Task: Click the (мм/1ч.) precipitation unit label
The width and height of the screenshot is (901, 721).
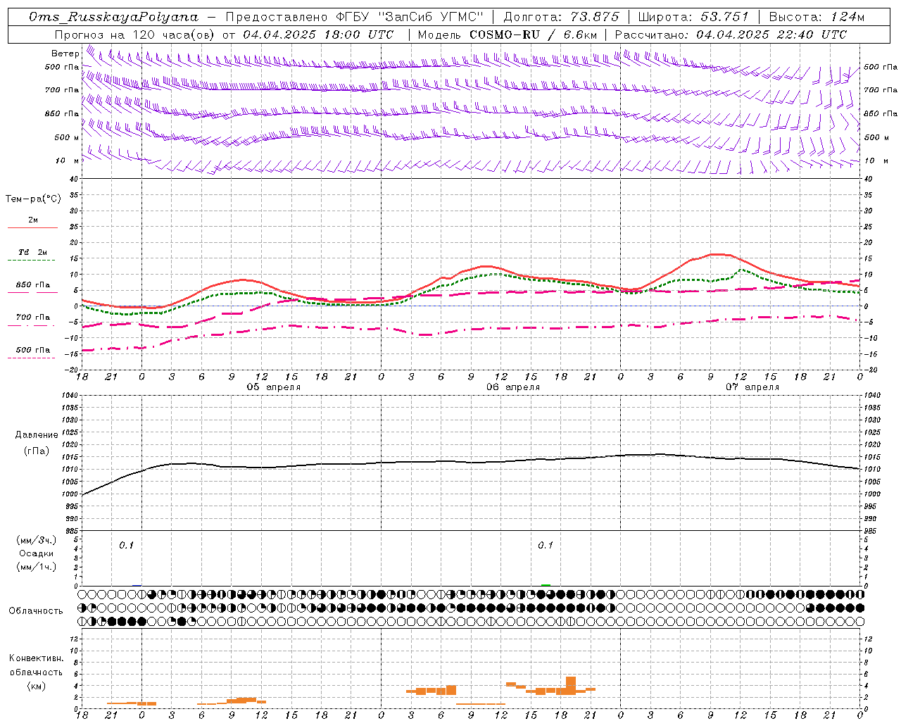Action: tap(37, 567)
